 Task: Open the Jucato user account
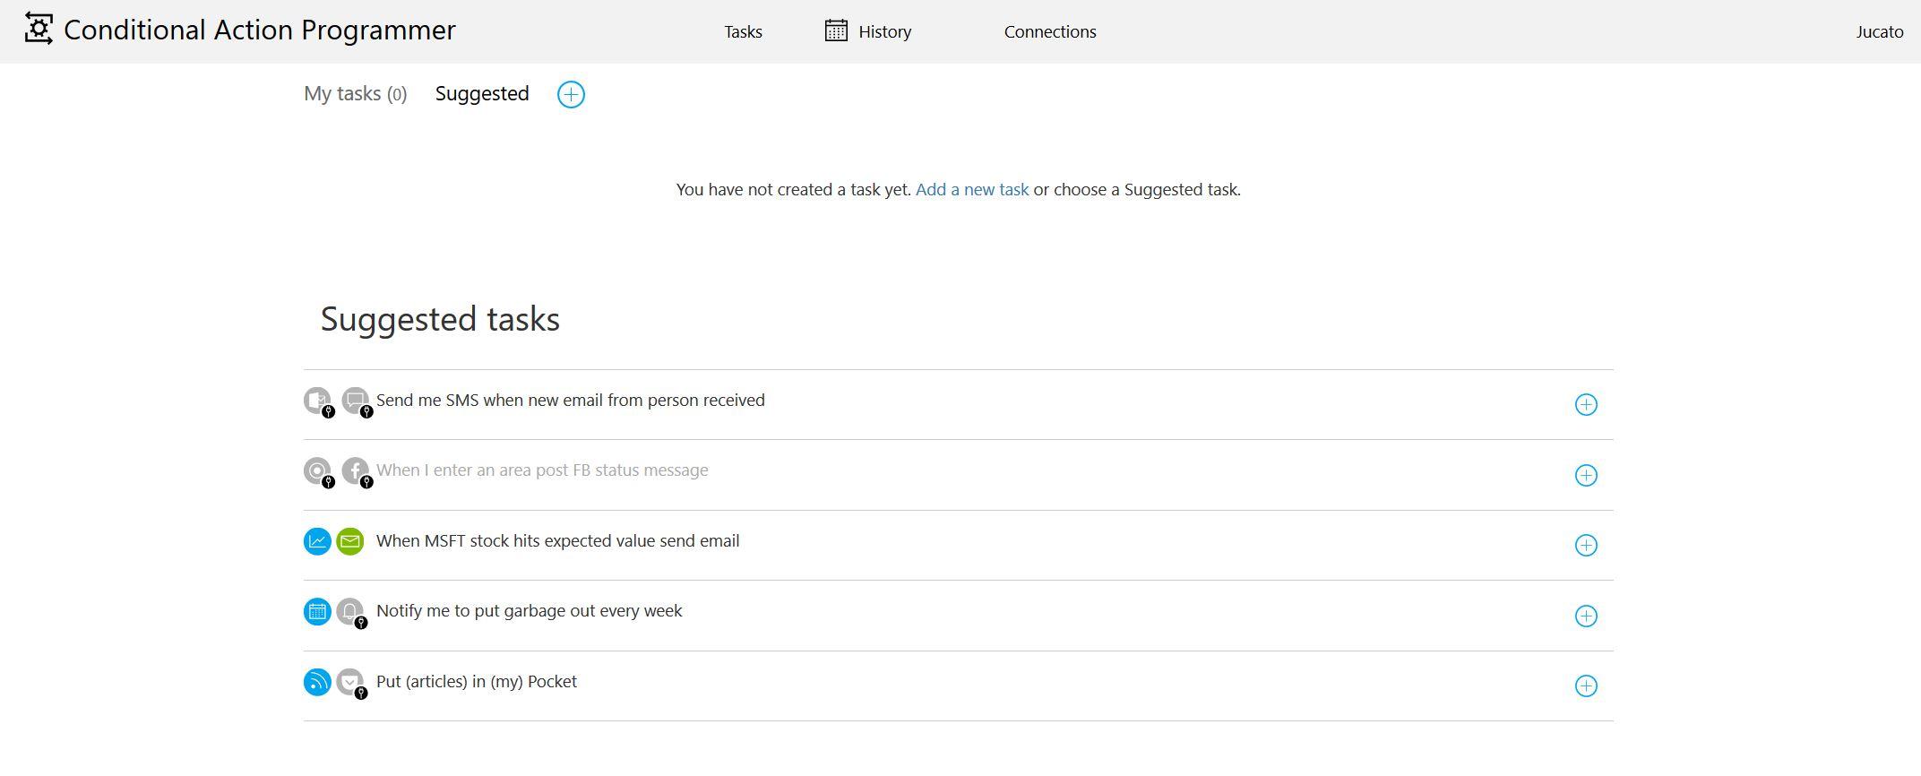(1879, 32)
